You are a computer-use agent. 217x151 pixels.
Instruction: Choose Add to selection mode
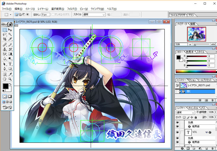[x=20, y=14]
